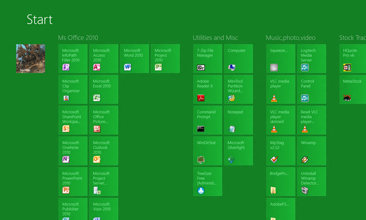Open the Notepad tile
This screenshot has width=366, height=220.
tap(238, 120)
